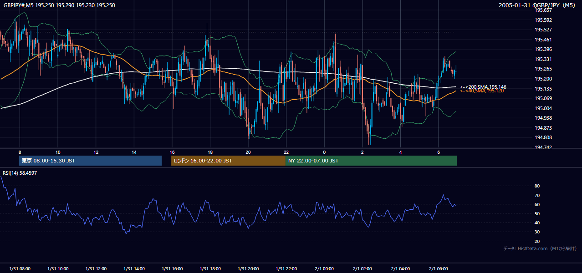Select the NY 22:00-07:00 JST session bar

(371, 161)
